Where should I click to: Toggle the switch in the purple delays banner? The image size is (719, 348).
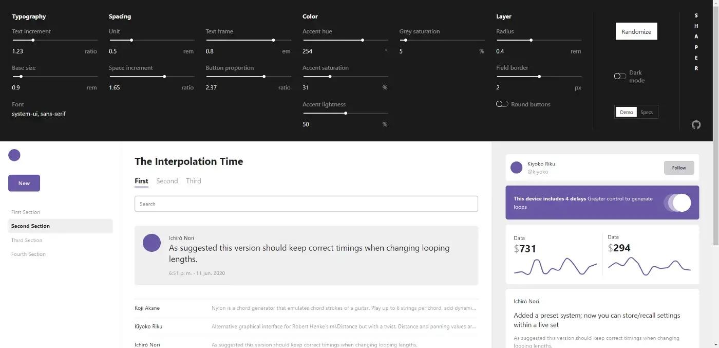677,203
